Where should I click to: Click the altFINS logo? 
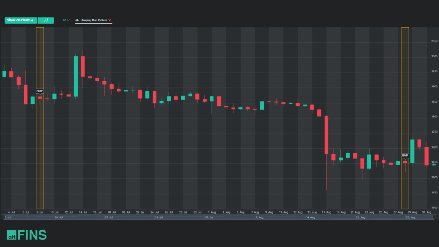(x=27, y=235)
